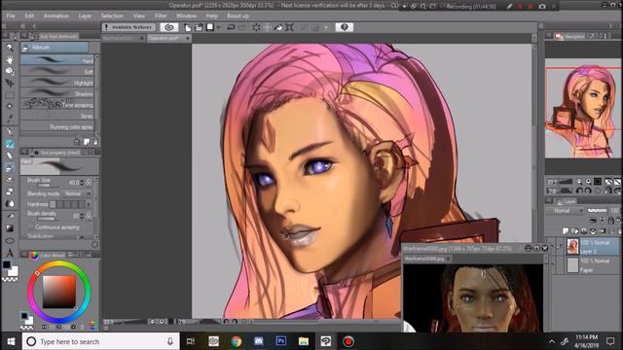
Task: Select the Operation object tool
Action: tap(10, 71)
